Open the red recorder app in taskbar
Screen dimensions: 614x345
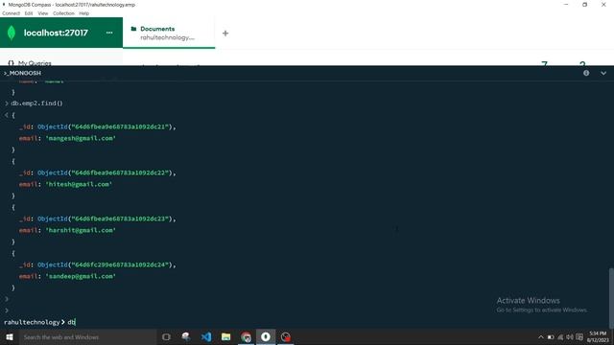point(286,336)
